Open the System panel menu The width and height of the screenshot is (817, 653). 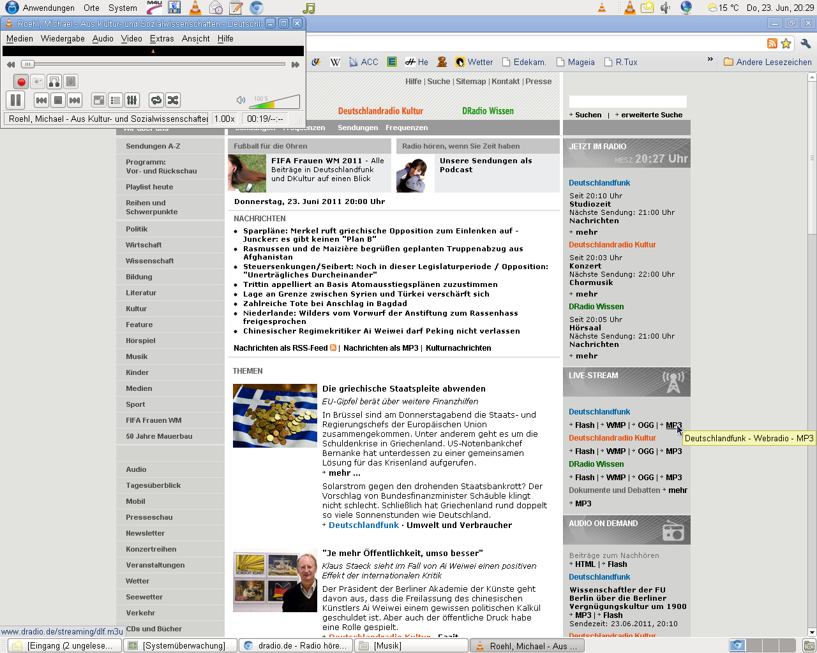click(123, 8)
